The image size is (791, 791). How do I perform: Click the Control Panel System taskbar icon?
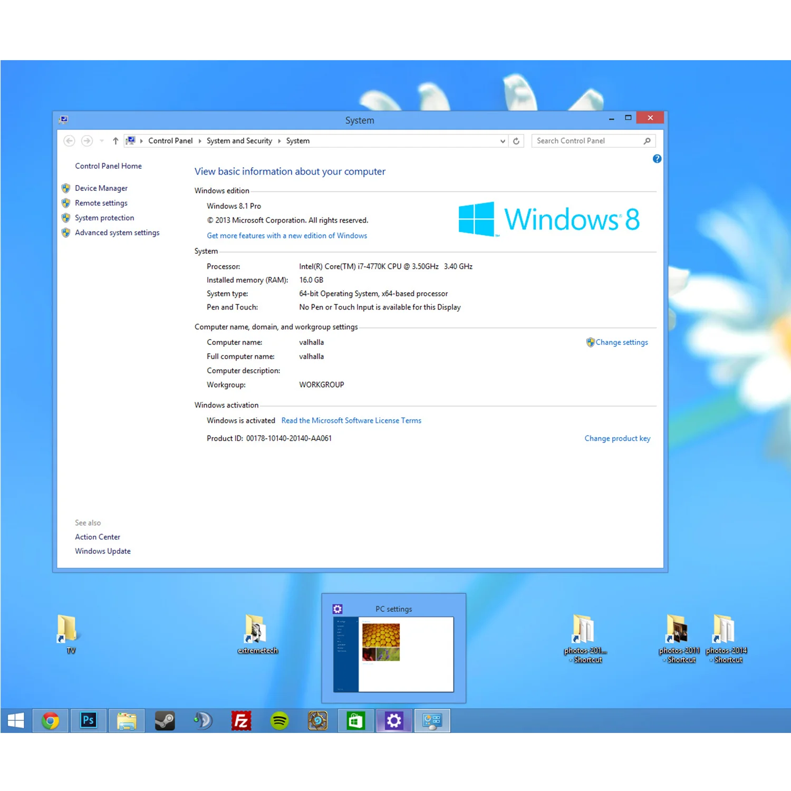(432, 721)
